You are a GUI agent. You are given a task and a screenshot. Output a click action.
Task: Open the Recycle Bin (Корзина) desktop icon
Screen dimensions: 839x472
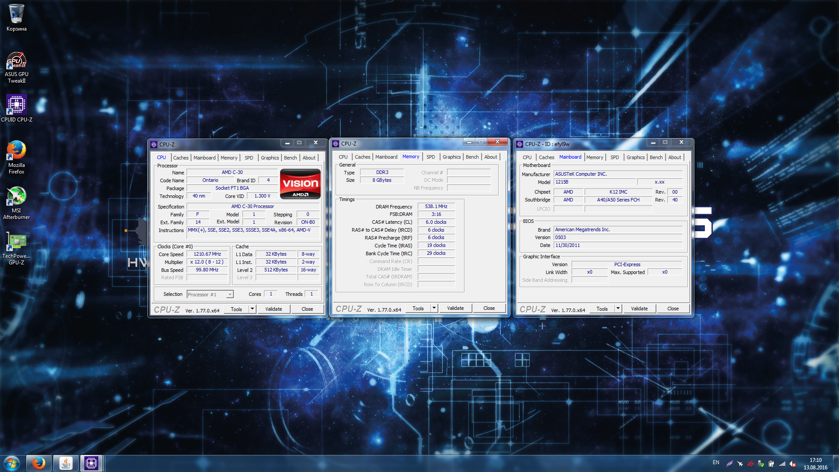pos(16,17)
